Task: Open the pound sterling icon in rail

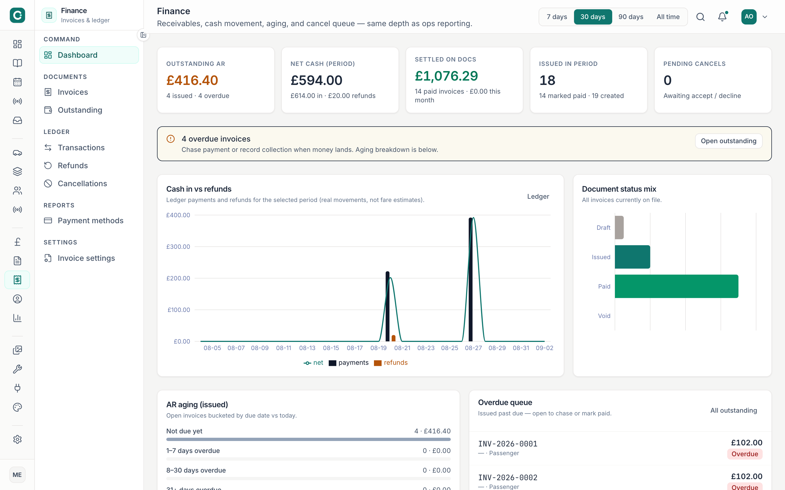Action: [x=17, y=242]
